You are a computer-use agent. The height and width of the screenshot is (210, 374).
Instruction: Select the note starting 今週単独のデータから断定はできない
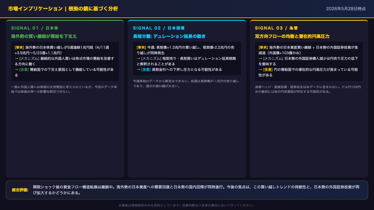186,83
